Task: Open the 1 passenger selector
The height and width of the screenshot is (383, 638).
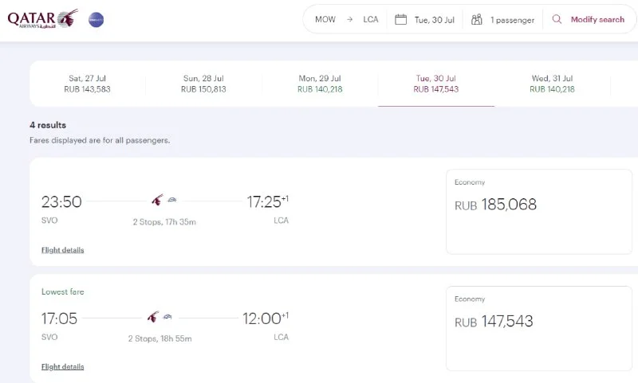Action: (x=503, y=20)
